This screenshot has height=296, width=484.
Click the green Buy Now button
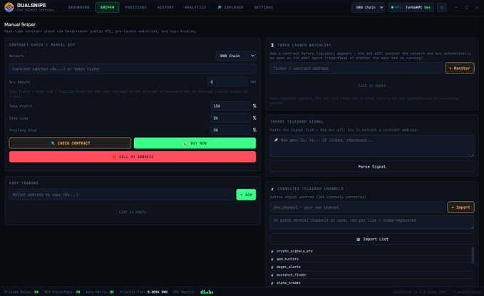coord(195,143)
